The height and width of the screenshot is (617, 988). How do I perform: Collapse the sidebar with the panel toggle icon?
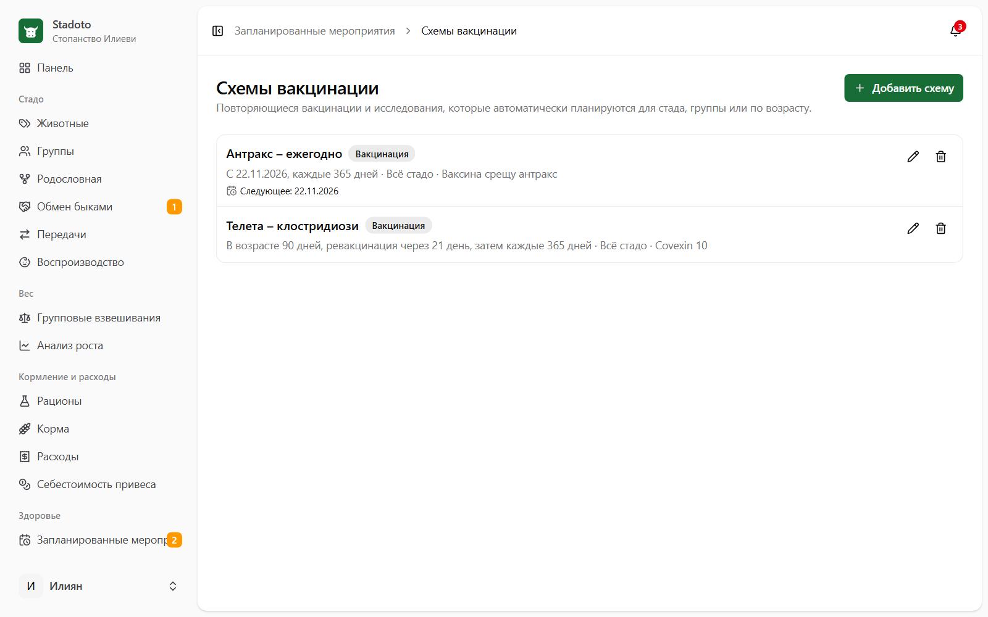tap(217, 31)
